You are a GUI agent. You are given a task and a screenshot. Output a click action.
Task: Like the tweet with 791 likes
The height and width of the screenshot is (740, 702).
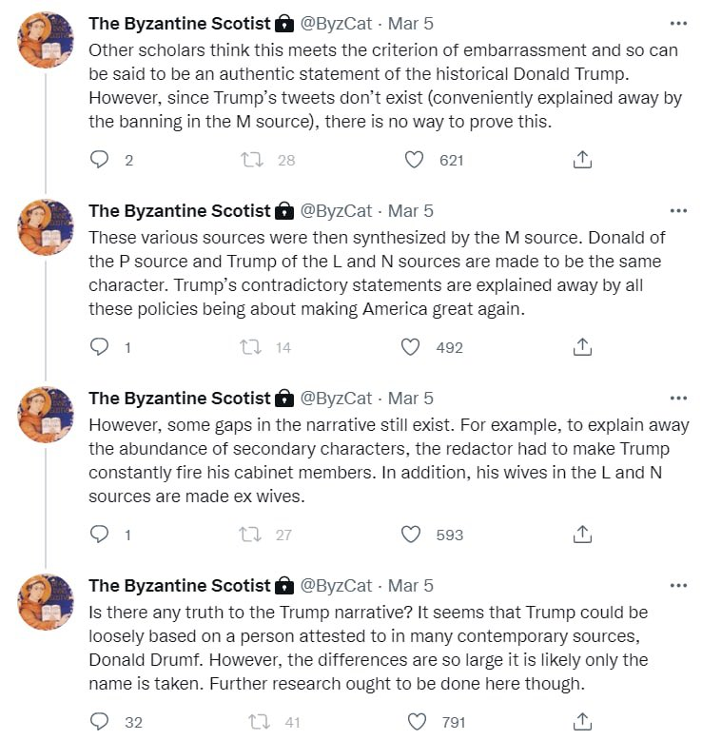(x=417, y=722)
